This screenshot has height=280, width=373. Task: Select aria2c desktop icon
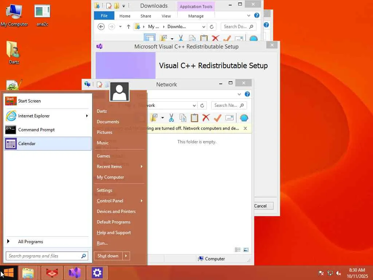(x=42, y=15)
